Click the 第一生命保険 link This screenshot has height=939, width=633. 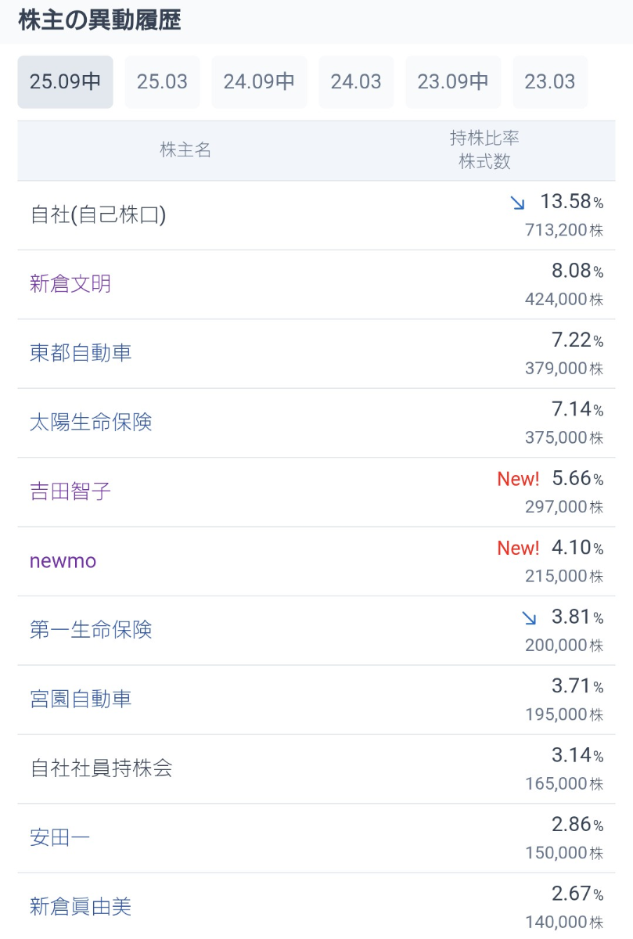(91, 630)
